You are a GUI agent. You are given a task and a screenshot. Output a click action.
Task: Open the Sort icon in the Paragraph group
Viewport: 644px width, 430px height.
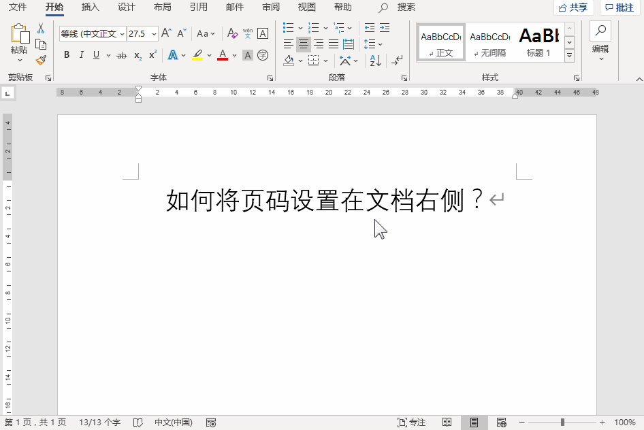tap(374, 60)
